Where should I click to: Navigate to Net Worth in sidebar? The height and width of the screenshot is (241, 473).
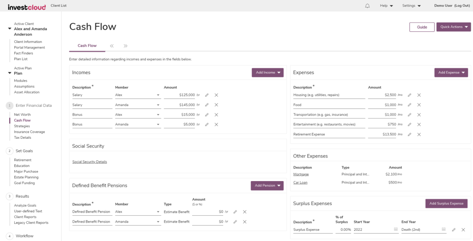[x=22, y=114]
